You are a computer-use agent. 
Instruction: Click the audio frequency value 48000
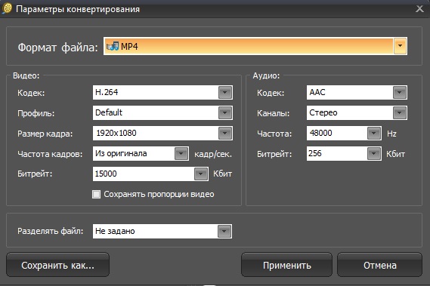(x=321, y=133)
